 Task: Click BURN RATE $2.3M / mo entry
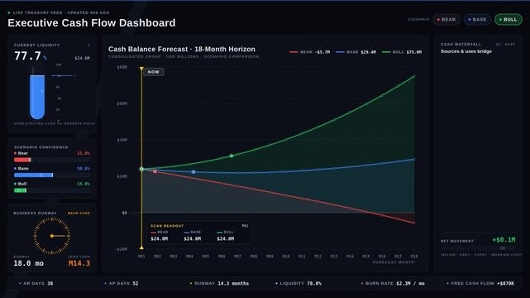(393, 283)
